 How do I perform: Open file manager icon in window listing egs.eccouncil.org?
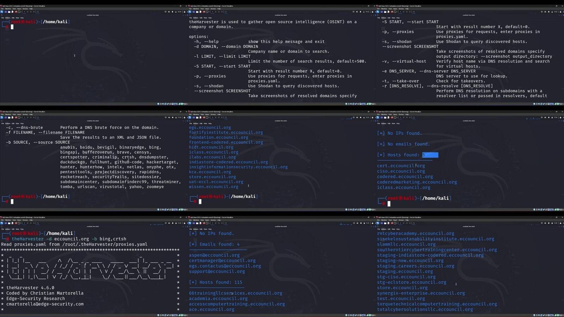coord(197,117)
